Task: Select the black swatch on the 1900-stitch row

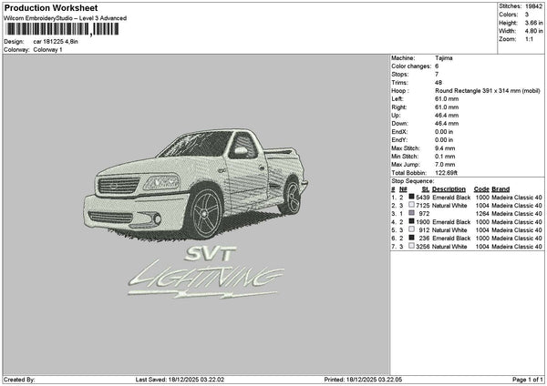Action: point(412,221)
